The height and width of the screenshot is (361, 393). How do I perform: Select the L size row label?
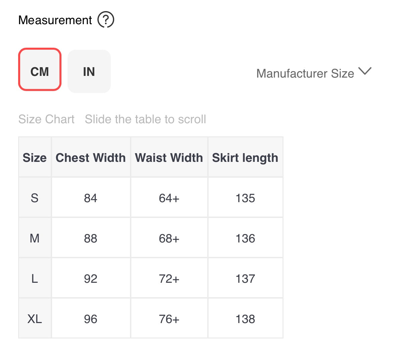click(x=35, y=279)
